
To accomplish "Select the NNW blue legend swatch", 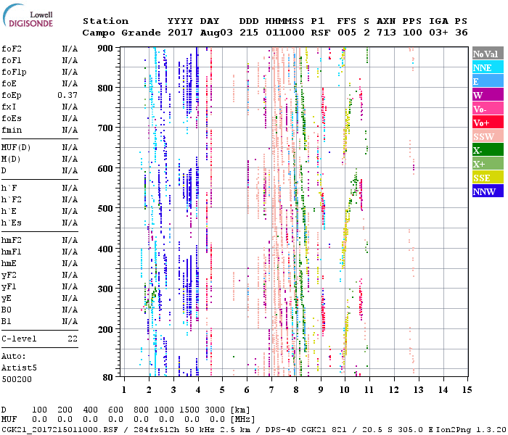I will click(486, 191).
